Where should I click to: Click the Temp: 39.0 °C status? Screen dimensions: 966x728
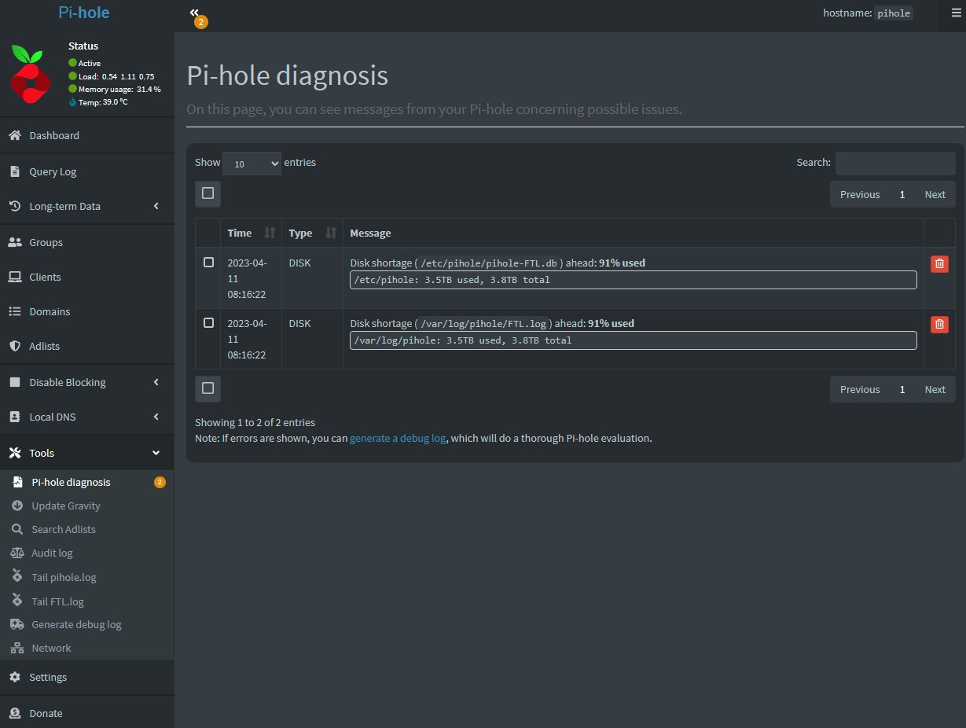[98, 102]
